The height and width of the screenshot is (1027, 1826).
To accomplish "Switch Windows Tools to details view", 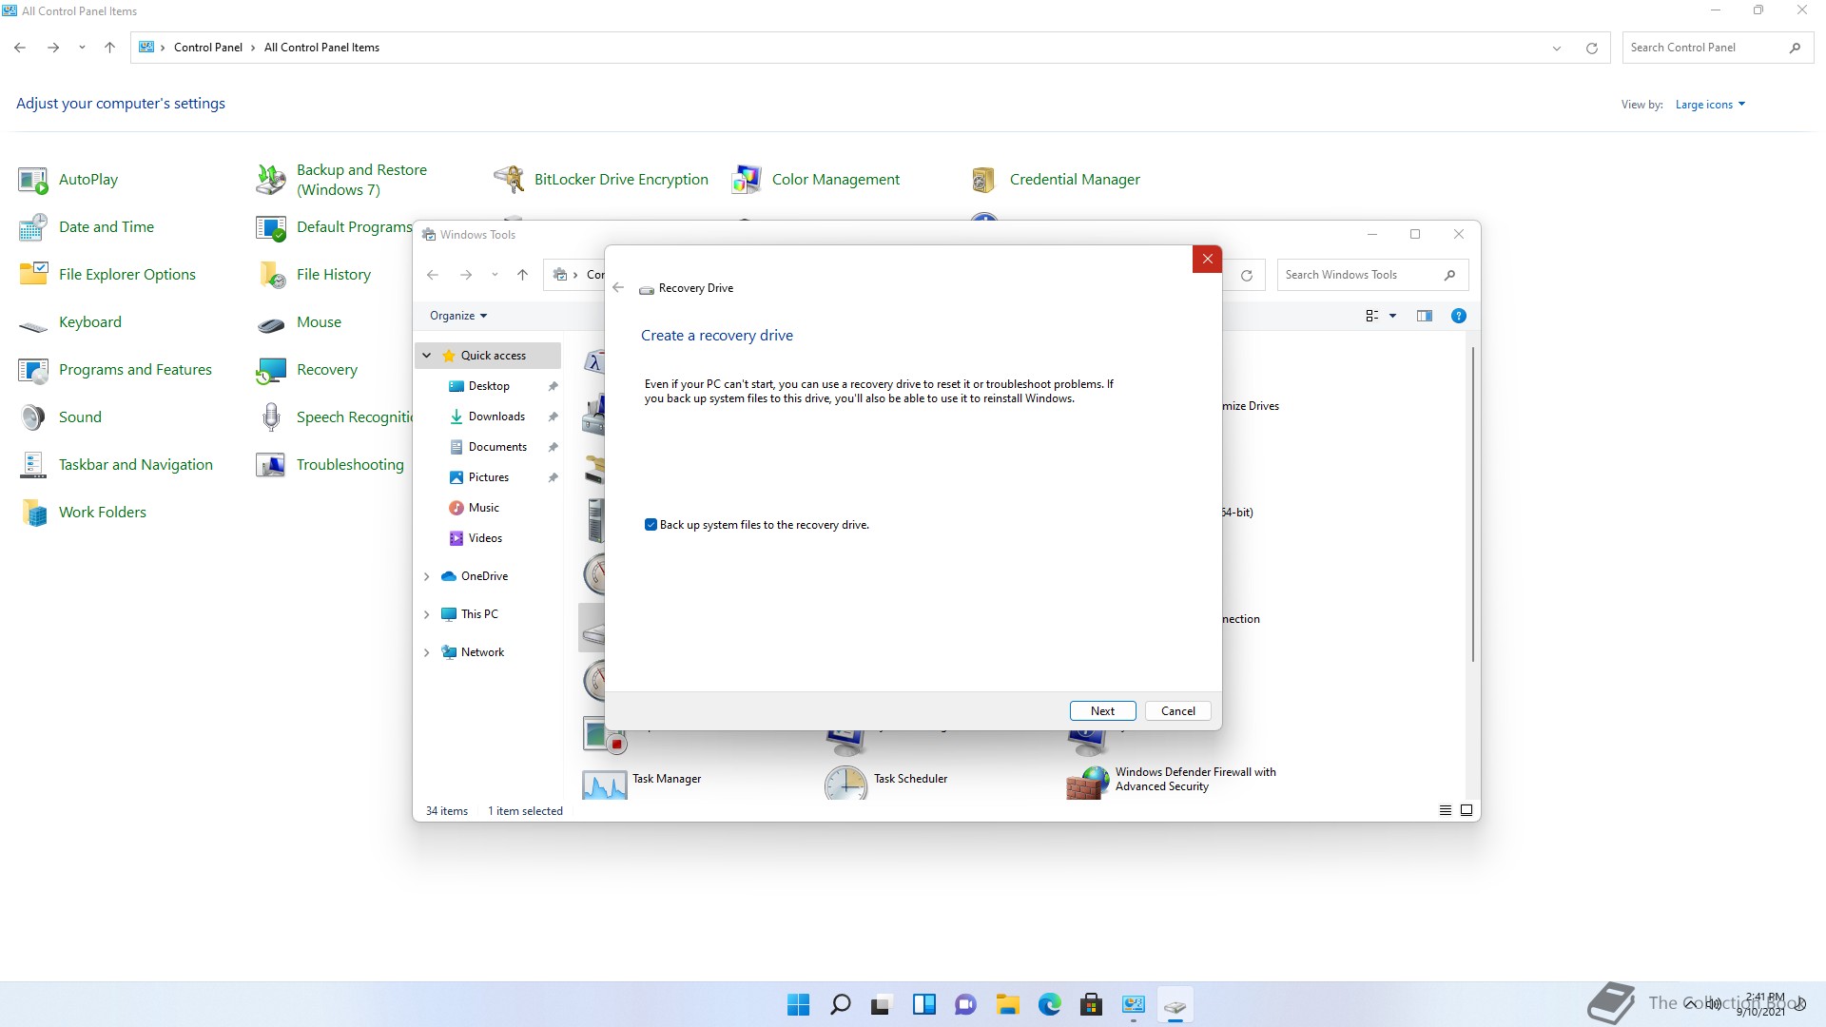I will point(1446,810).
